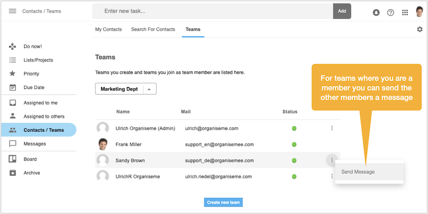The width and height of the screenshot is (428, 214).
Task: Select Send Message from the context menu
Action: coord(358,172)
